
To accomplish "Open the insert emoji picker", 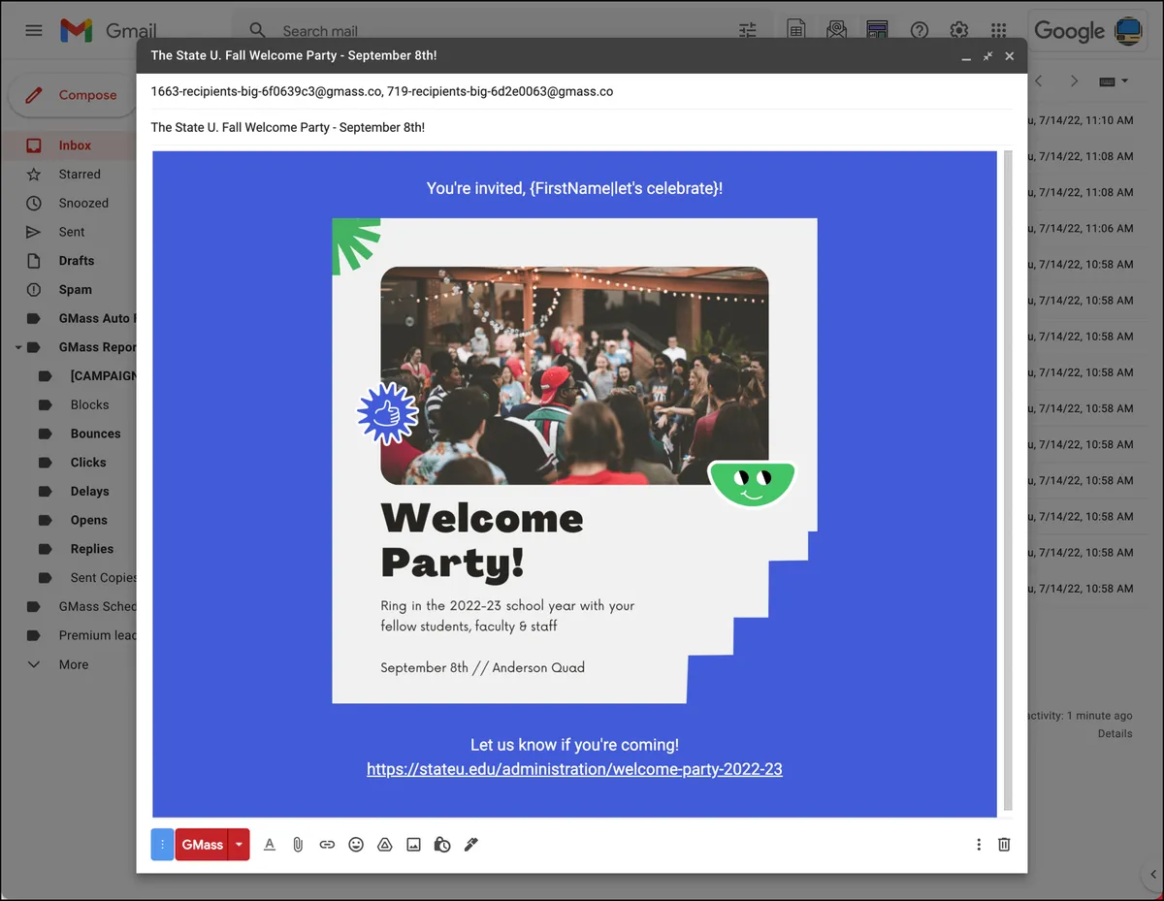I will tap(356, 845).
